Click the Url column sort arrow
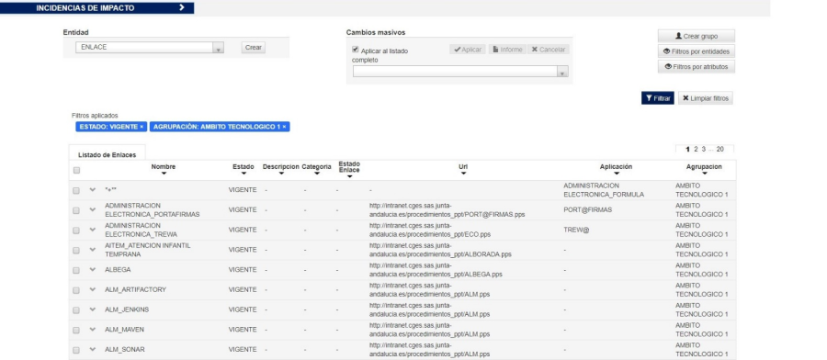 pyautogui.click(x=463, y=174)
